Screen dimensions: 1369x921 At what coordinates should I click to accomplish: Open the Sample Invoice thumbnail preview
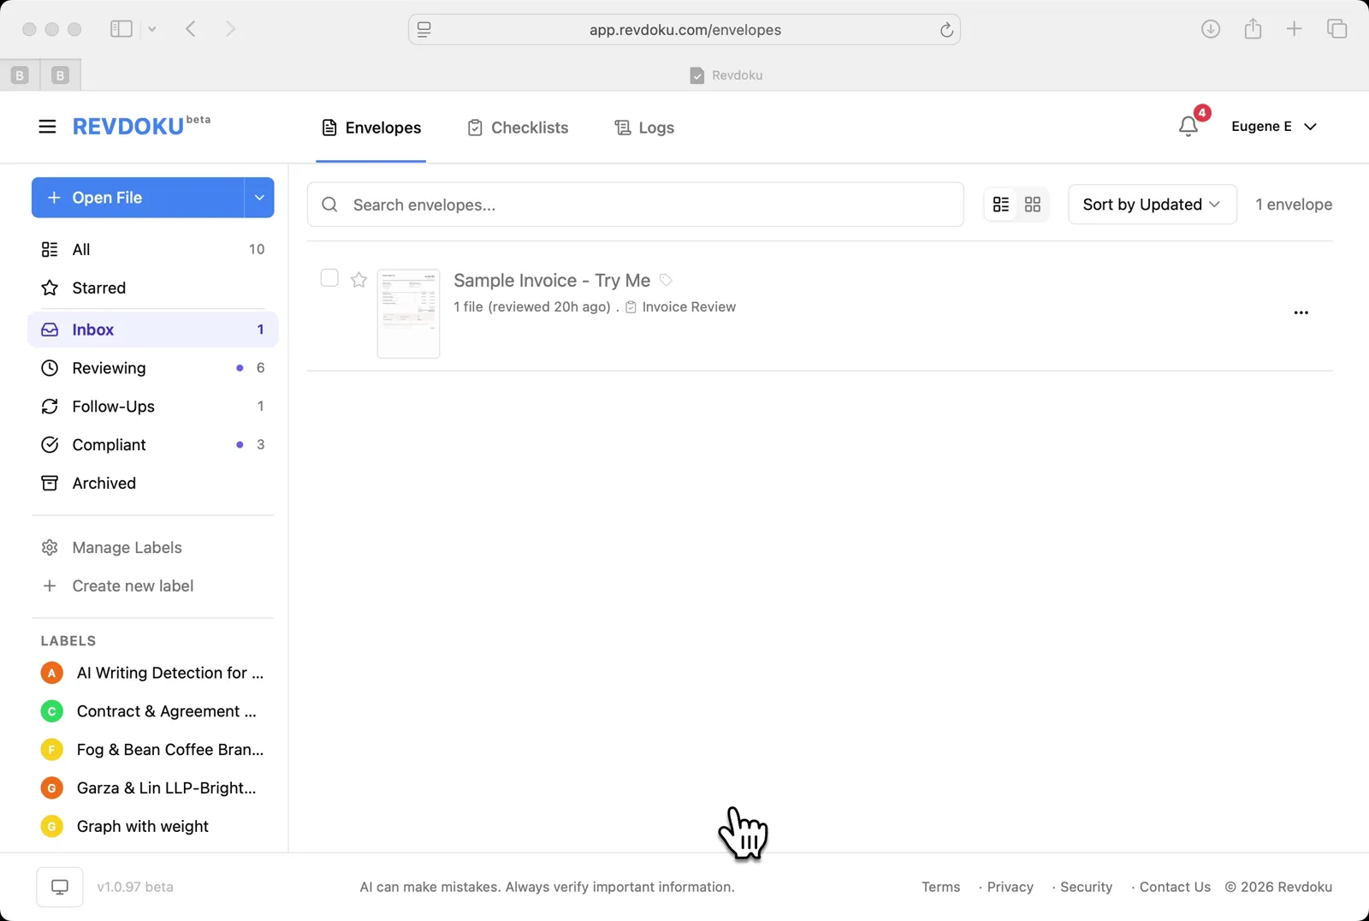(408, 313)
